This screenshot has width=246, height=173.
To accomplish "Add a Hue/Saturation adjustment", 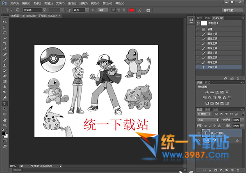I will (x=205, y=98).
